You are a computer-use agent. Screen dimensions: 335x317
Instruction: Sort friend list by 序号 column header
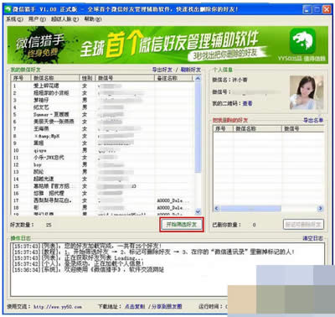coord(21,78)
